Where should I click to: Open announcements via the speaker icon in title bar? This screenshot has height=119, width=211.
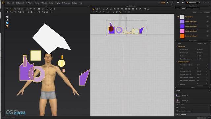tap(168, 3)
